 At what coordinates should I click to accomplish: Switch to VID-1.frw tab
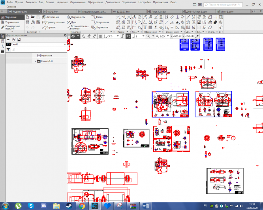60,11
